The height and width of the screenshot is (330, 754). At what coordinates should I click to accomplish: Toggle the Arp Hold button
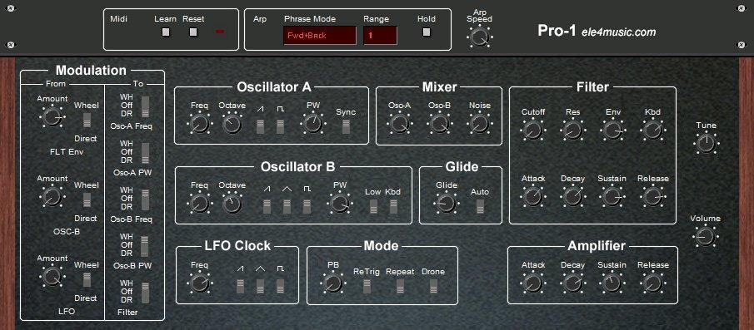point(426,32)
